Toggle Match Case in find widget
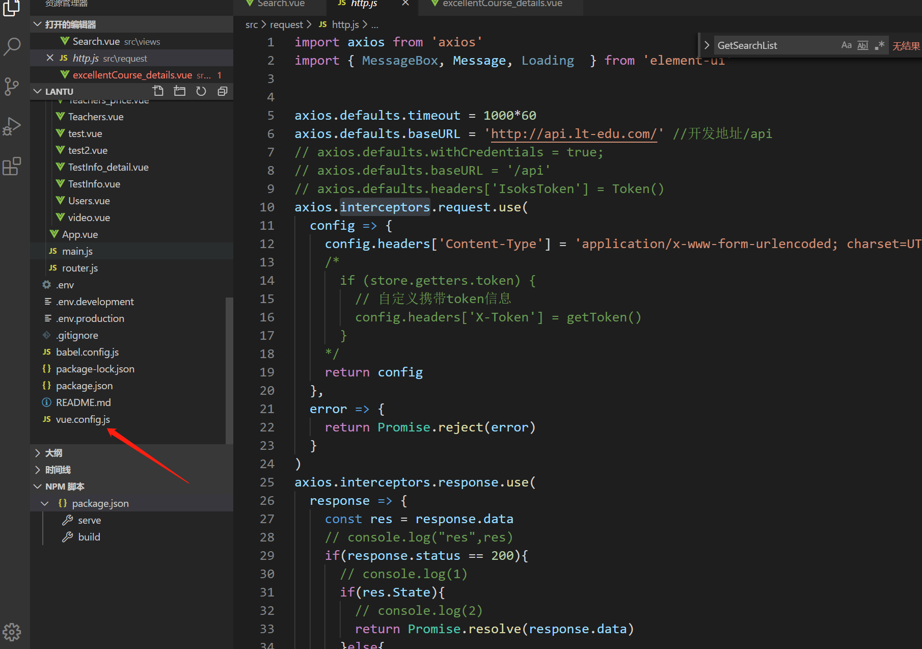922x649 pixels. 846,45
